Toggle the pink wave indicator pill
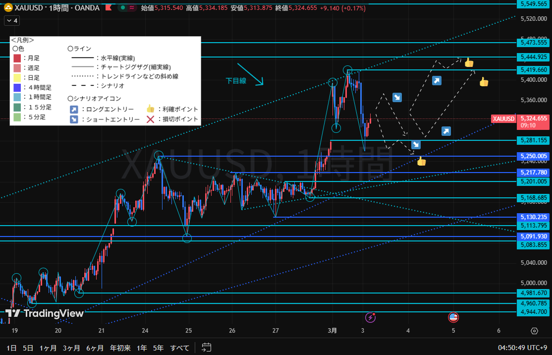 pos(132,8)
